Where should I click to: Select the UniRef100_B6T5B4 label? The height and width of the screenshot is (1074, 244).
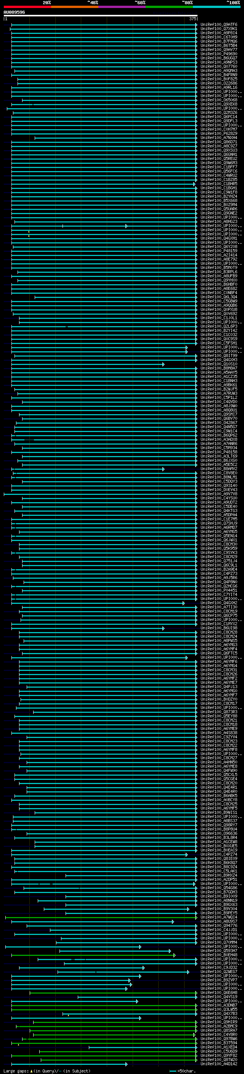click(x=219, y=45)
